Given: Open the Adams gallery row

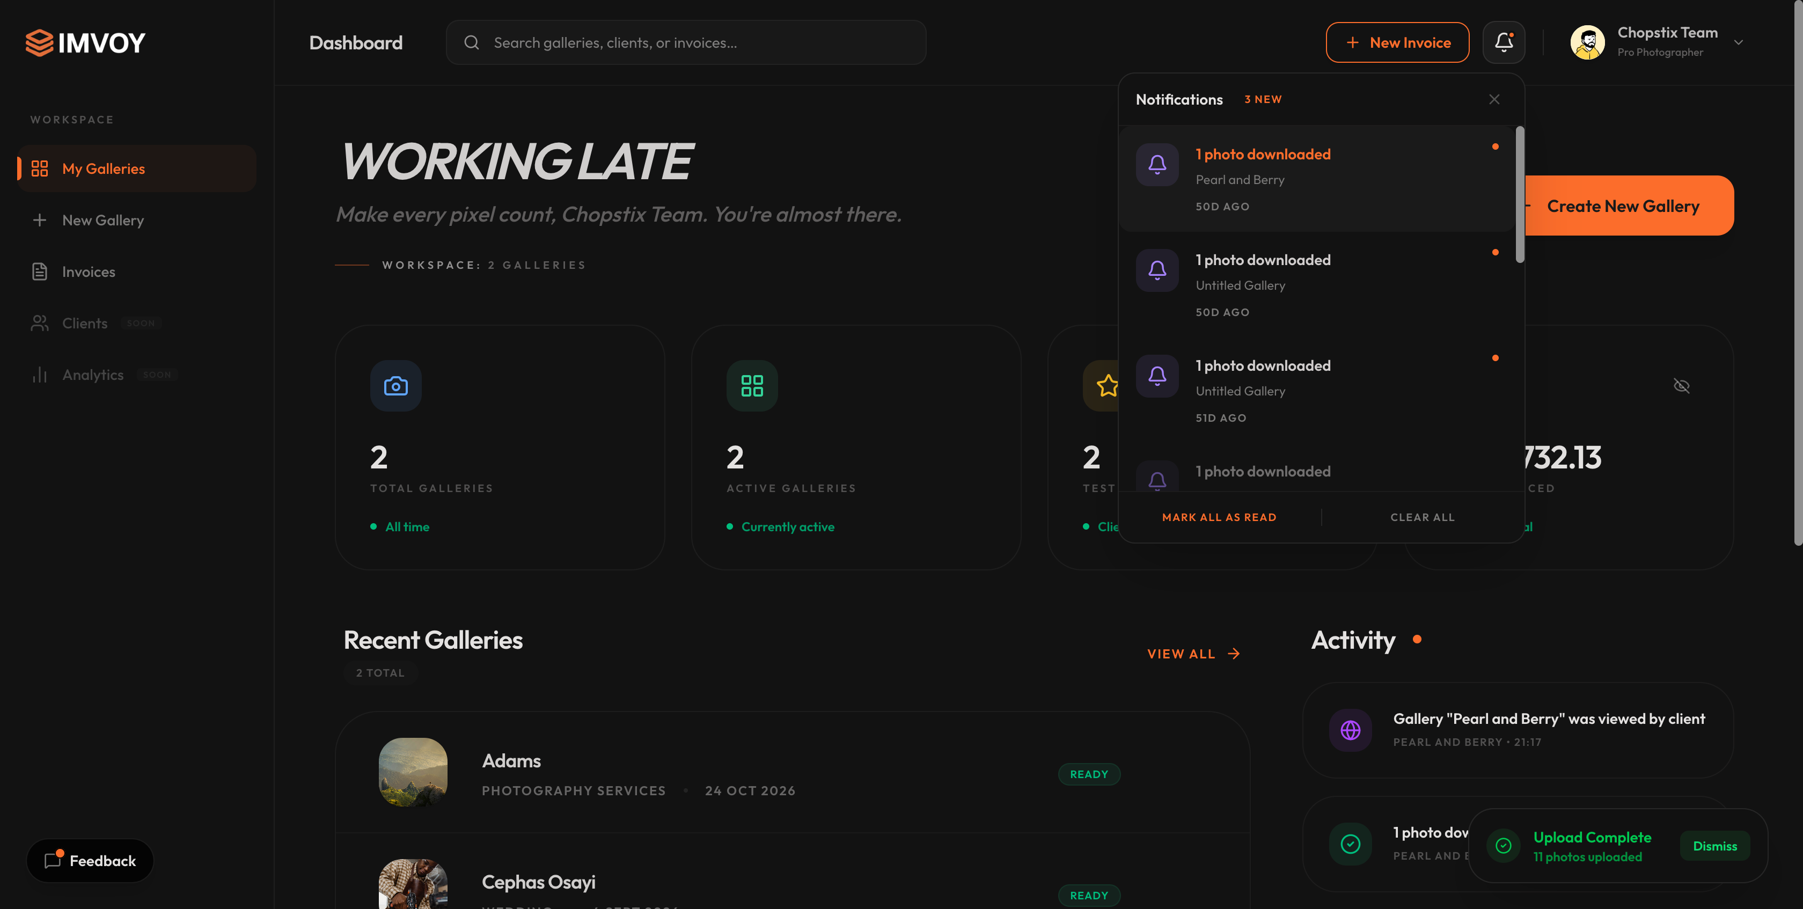Looking at the screenshot, I should (x=793, y=773).
